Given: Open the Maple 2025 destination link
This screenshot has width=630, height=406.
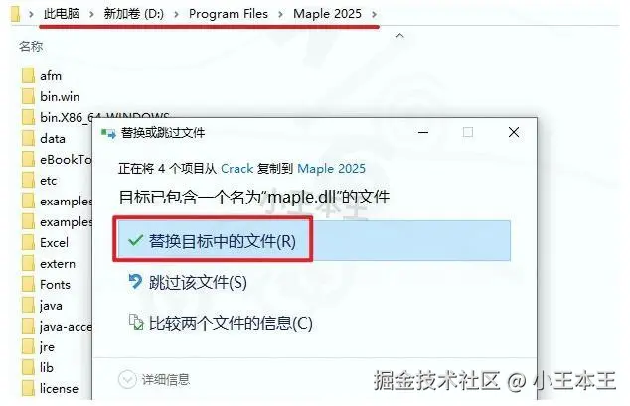Looking at the screenshot, I should click(332, 168).
